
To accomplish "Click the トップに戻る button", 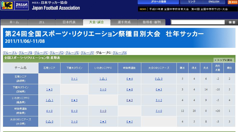I will (224, 60).
